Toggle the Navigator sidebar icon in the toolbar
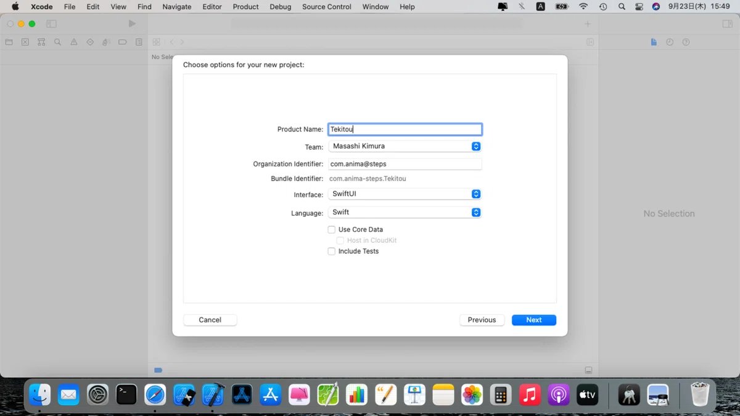This screenshot has width=740, height=416. 51,24
